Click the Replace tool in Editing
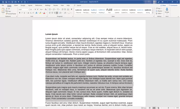 159,11
